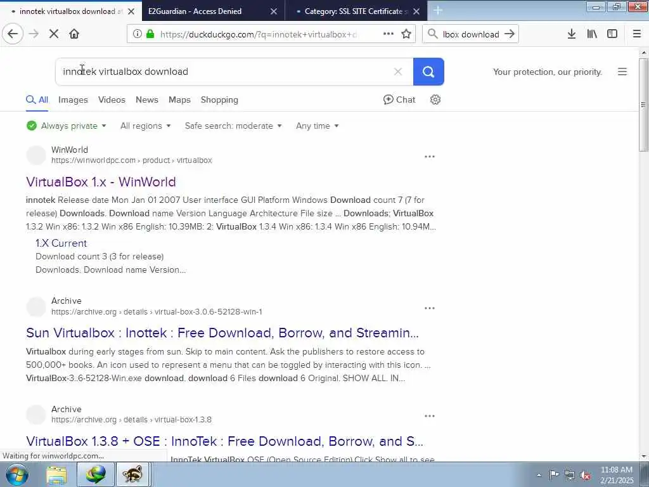Viewport: 649px width, 487px height.
Task: Show site information icon in address bar
Action: [x=138, y=34]
